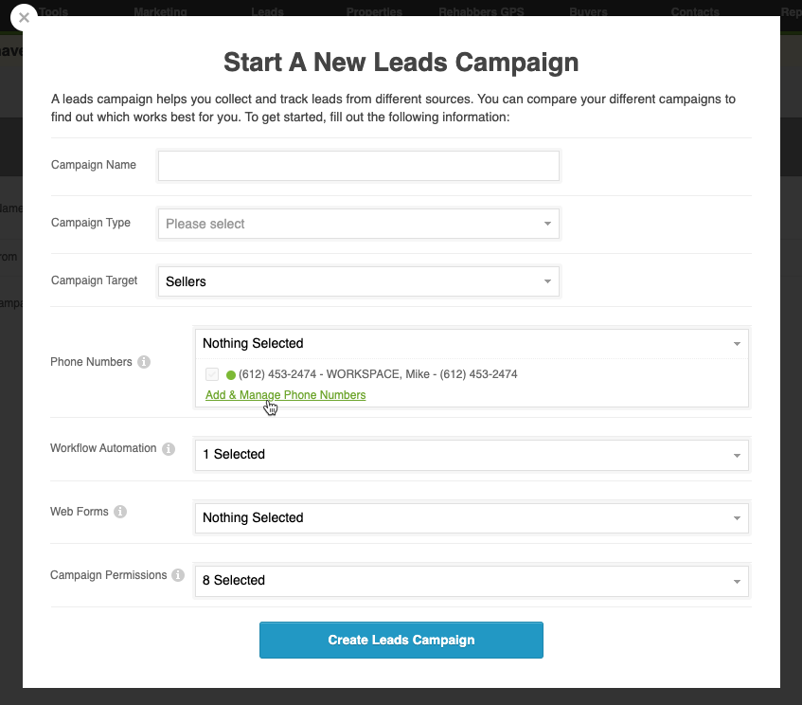Click the green status dot beside phone number
The image size is (802, 705).
click(x=231, y=375)
